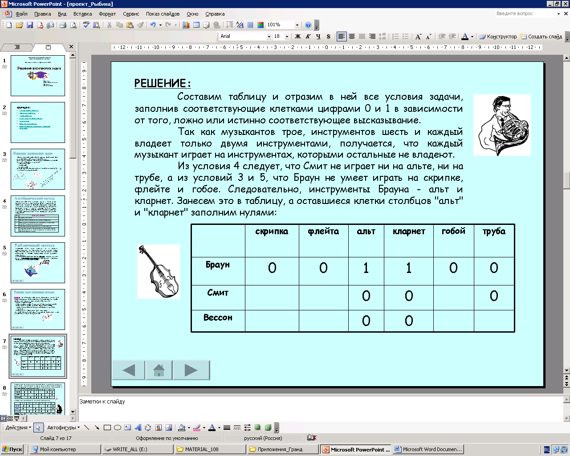Select the Arrow drawing tool
Viewport: 570px width, 456px height.
(97, 427)
